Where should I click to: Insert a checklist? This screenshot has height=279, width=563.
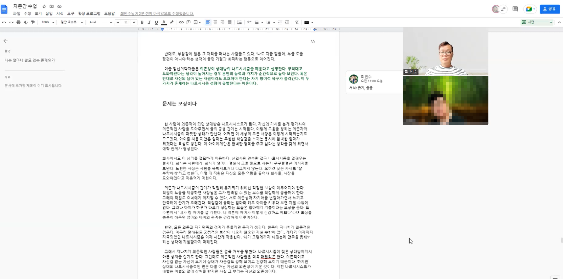point(249,22)
